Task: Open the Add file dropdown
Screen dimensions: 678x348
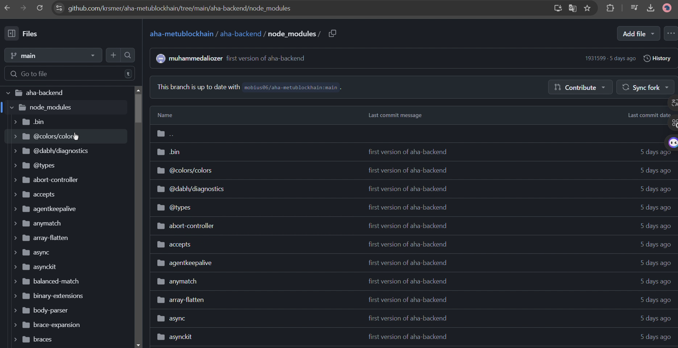Action: pyautogui.click(x=638, y=34)
